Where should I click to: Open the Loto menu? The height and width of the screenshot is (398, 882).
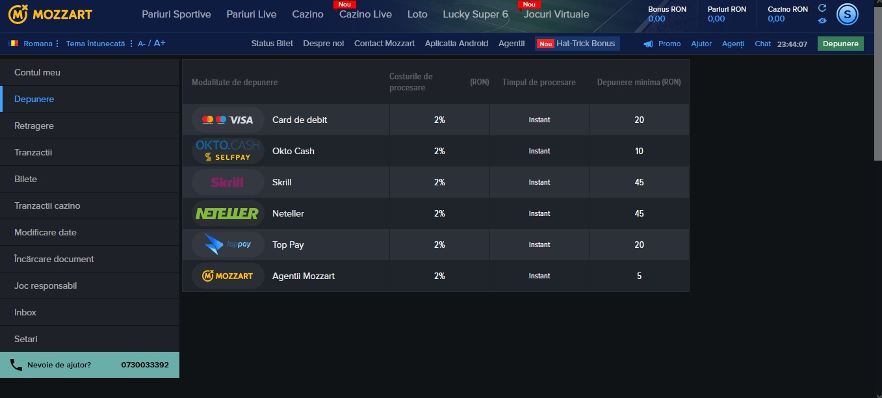click(417, 14)
